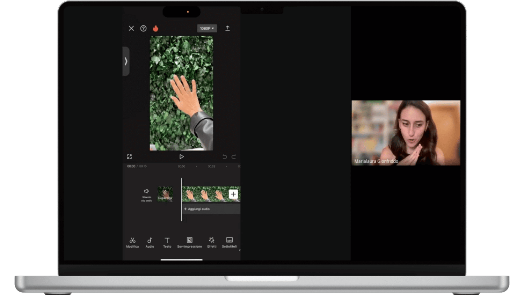Undo the last edit
The height and width of the screenshot is (295, 524).
point(225,157)
